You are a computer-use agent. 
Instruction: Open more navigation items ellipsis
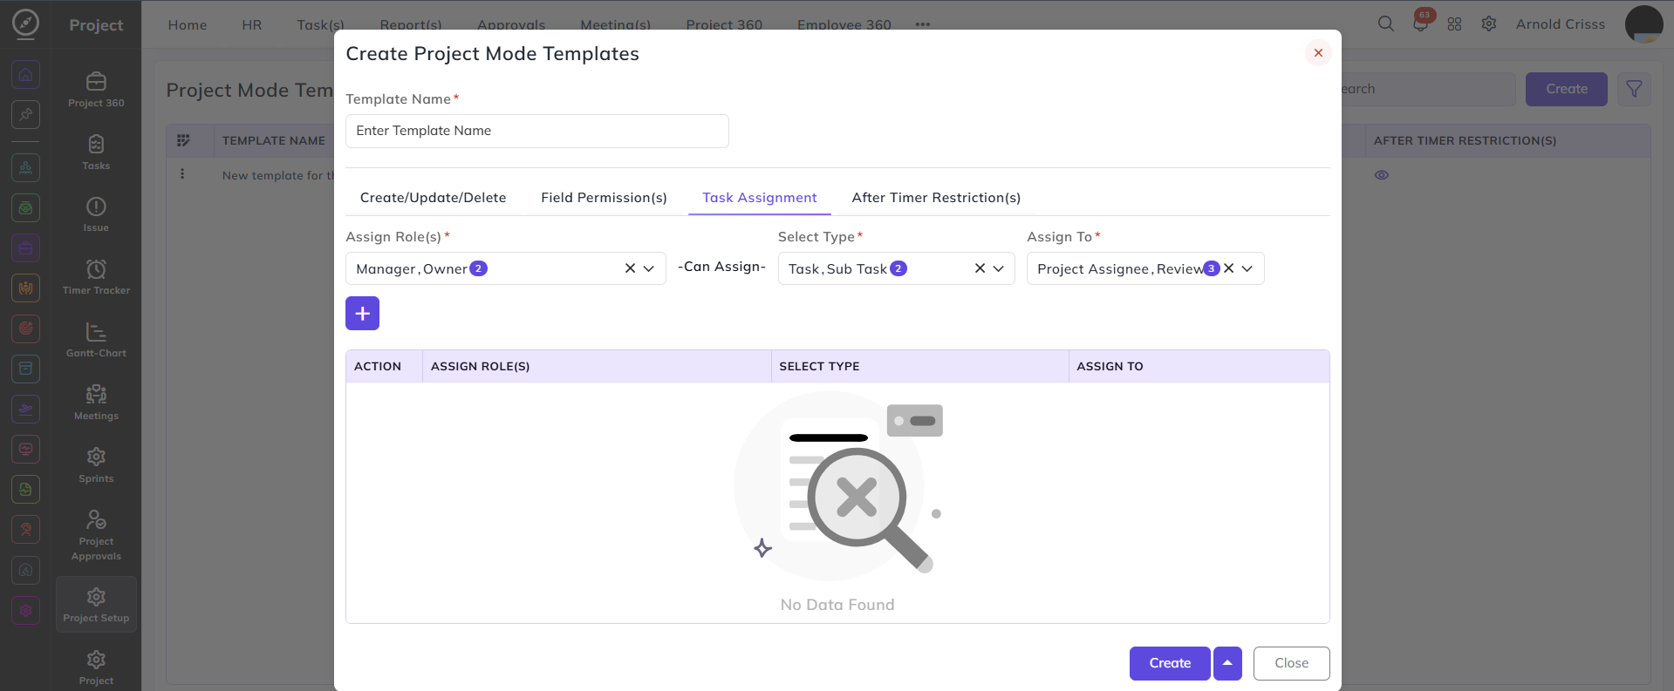click(x=922, y=24)
